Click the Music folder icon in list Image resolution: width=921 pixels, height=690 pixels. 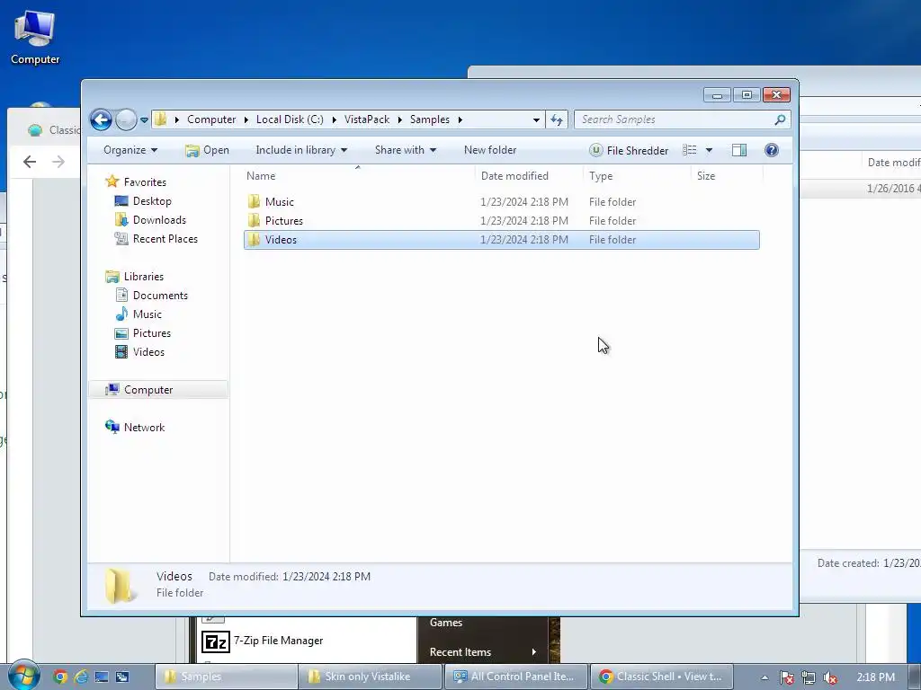(254, 202)
